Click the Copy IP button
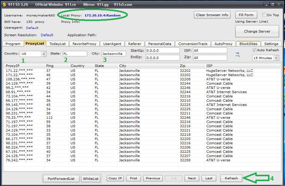 115,178
